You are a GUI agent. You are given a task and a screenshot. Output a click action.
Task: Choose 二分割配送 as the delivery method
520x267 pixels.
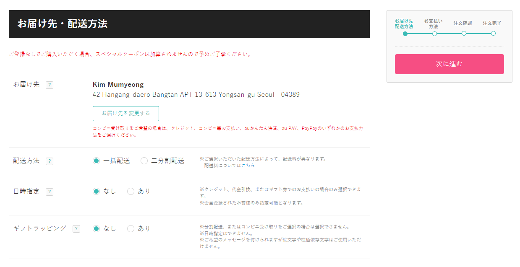point(144,161)
